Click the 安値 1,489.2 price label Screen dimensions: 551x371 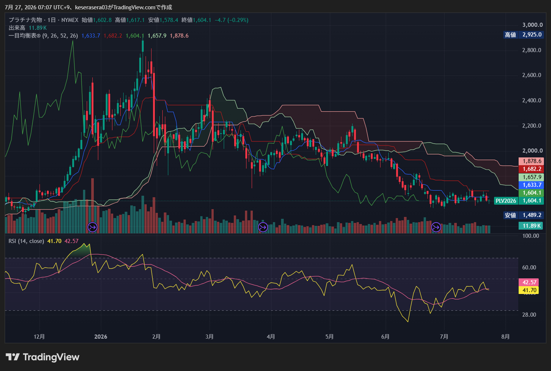[523, 215]
